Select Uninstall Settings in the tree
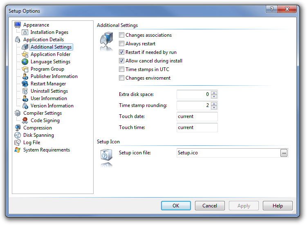The image size is (307, 225). (49, 91)
